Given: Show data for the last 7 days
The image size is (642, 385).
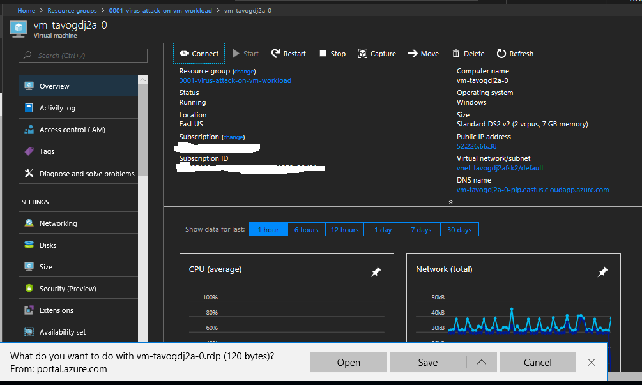Looking at the screenshot, I should 421,229.
